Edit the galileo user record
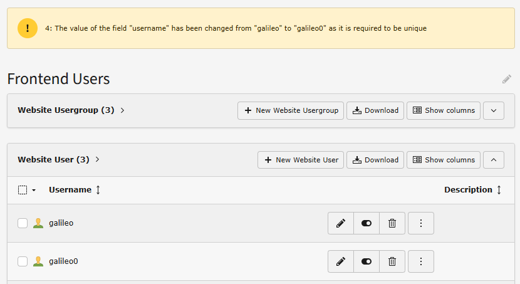Image resolution: width=520 pixels, height=284 pixels. [341, 223]
